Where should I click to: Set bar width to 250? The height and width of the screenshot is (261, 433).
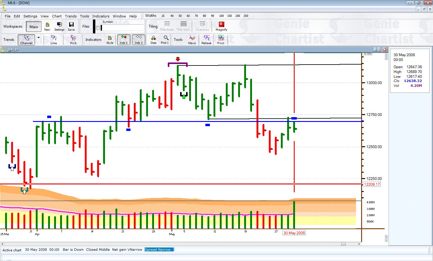(x=246, y=16)
